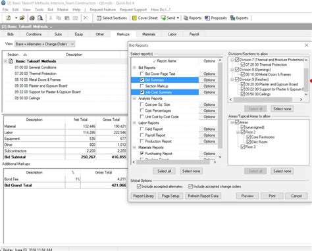Image resolution: width=312 pixels, height=251 pixels.
Task: Open the View combo box
Action: click(x=45, y=44)
